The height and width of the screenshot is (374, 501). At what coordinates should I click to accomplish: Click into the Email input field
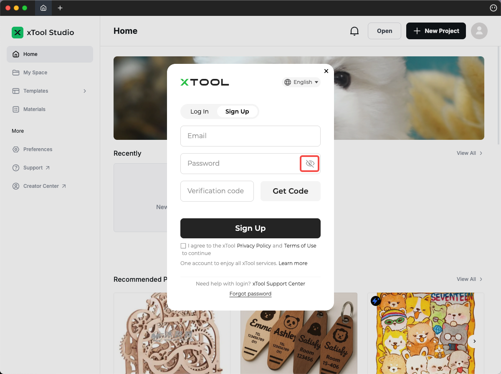click(x=250, y=136)
